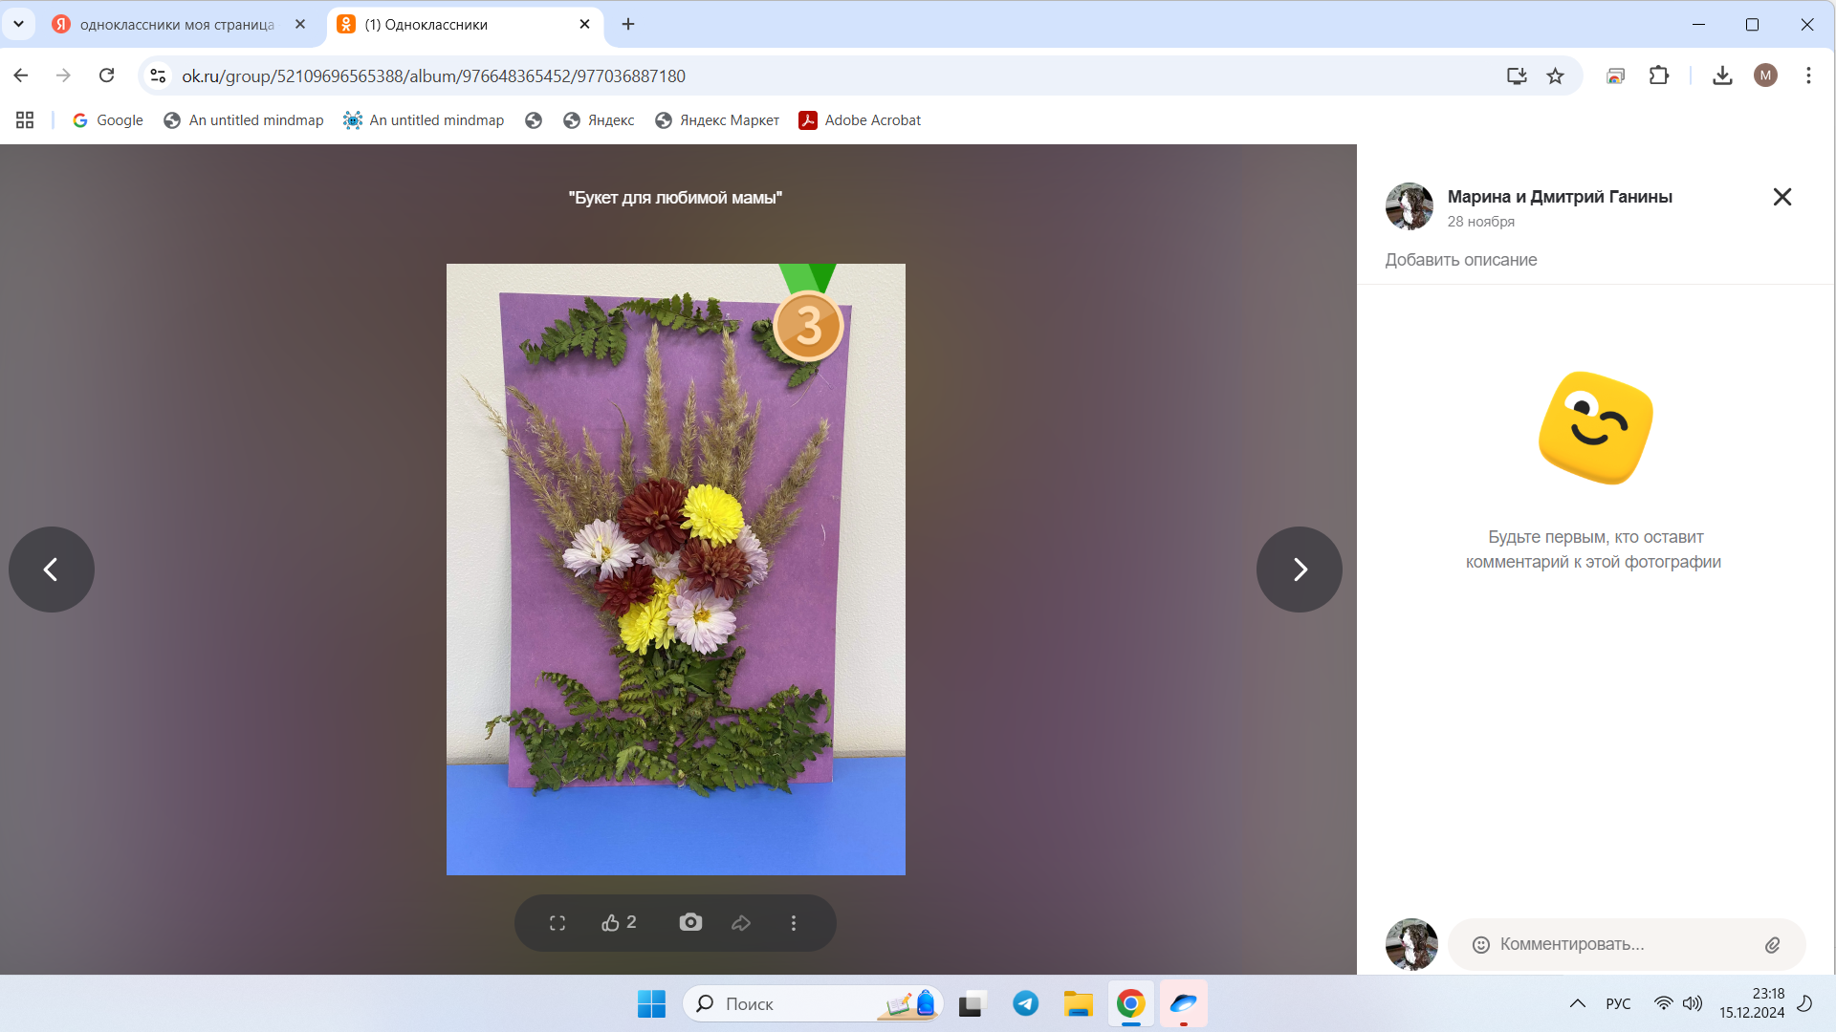Open profile link Марина и Дмитрий Ганины

(x=1560, y=197)
